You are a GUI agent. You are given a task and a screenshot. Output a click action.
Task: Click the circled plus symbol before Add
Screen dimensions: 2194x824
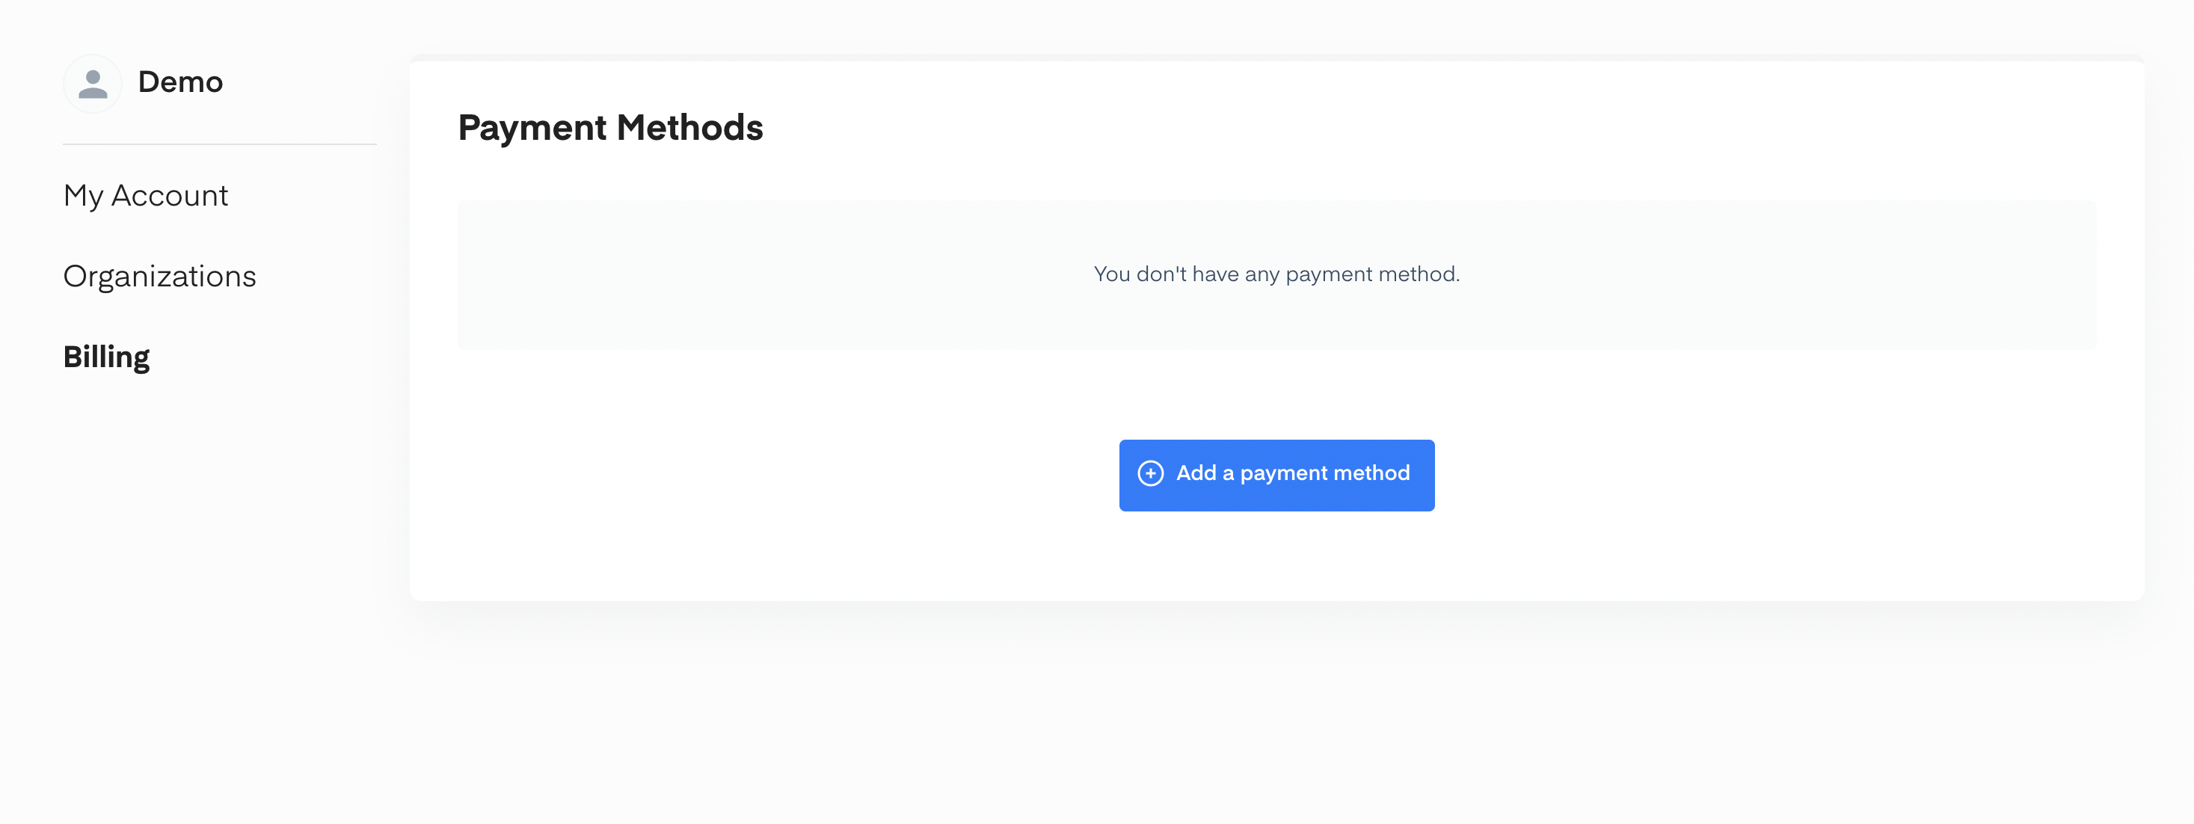coord(1150,473)
